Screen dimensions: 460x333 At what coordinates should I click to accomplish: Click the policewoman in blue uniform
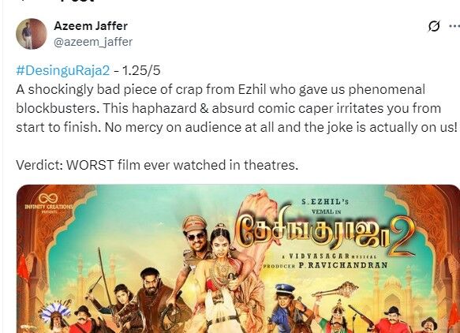coord(286,308)
